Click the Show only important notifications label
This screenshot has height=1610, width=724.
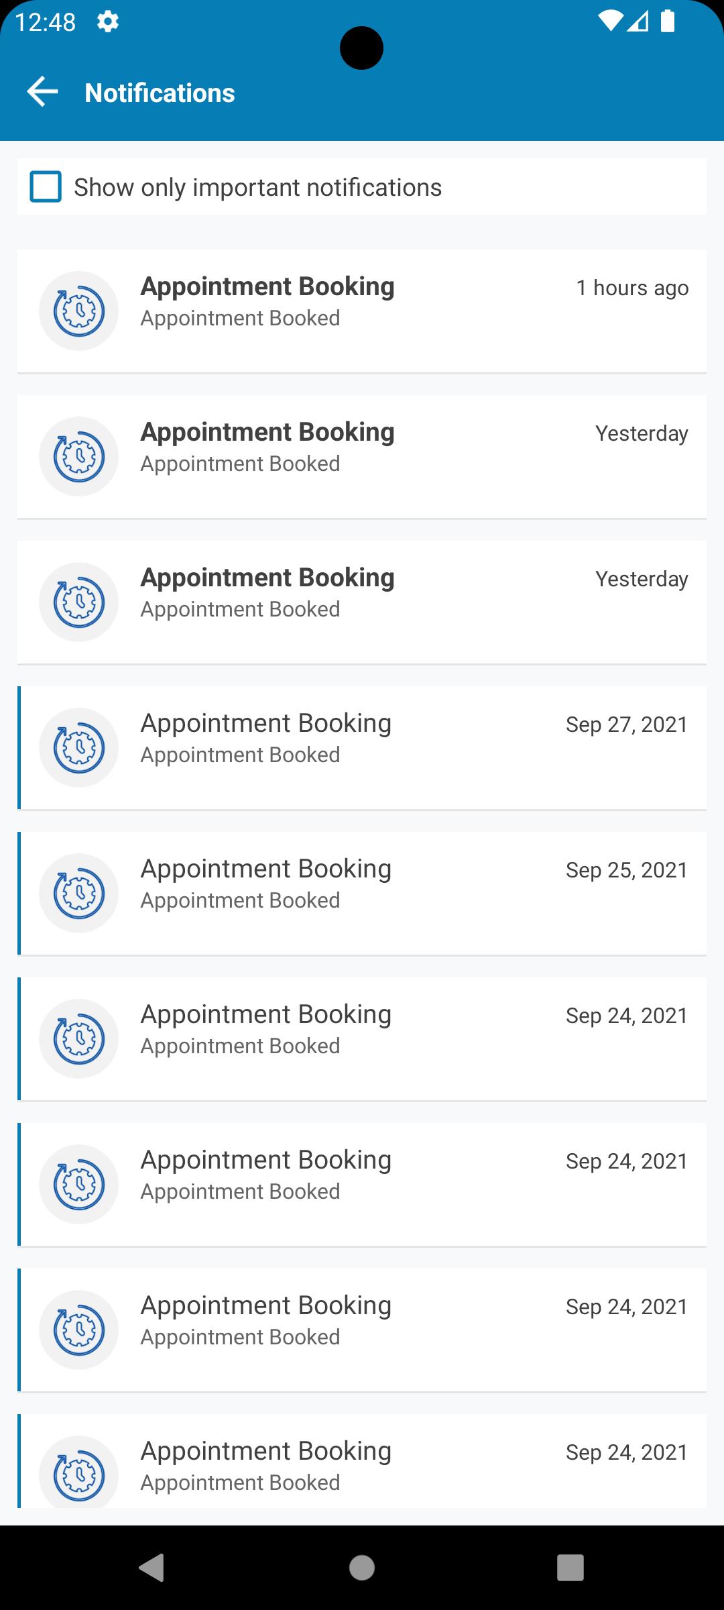(x=258, y=187)
